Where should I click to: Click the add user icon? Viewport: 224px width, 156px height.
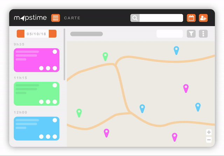[203, 18]
